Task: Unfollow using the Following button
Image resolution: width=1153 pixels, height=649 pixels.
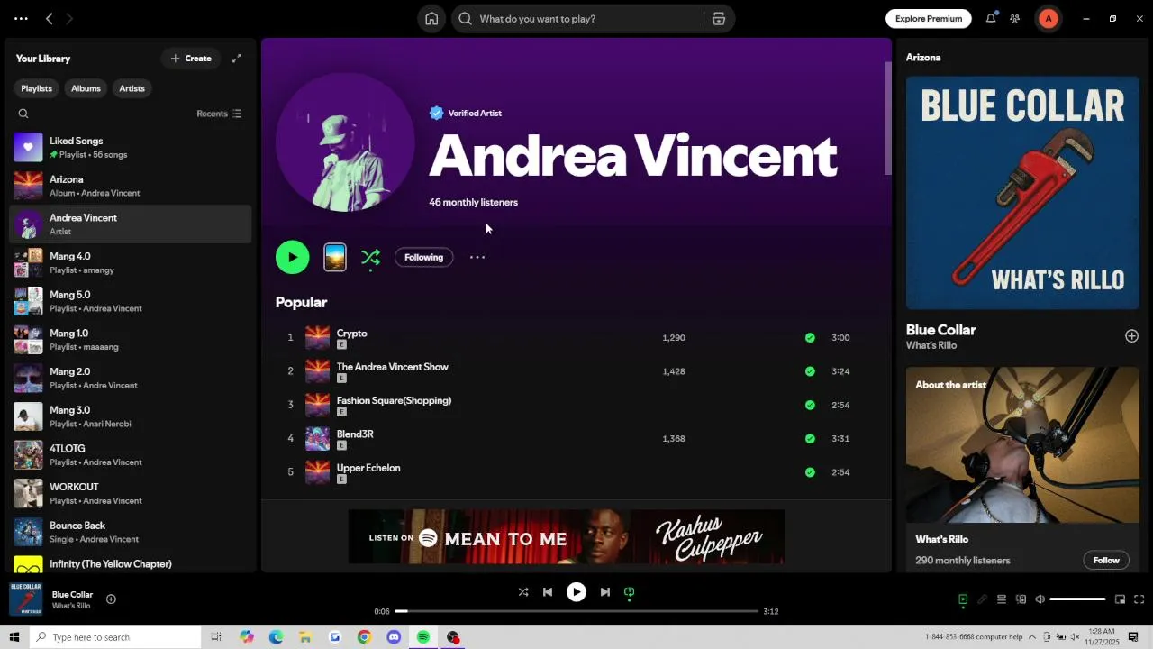Action: click(423, 257)
